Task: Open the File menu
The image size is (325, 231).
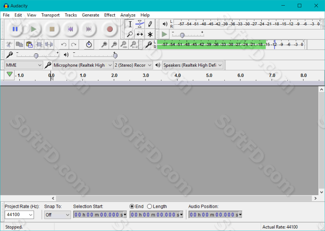Action: pos(6,15)
